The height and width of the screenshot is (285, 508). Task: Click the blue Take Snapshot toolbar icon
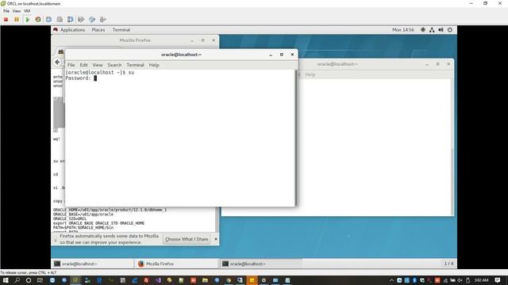[49, 20]
